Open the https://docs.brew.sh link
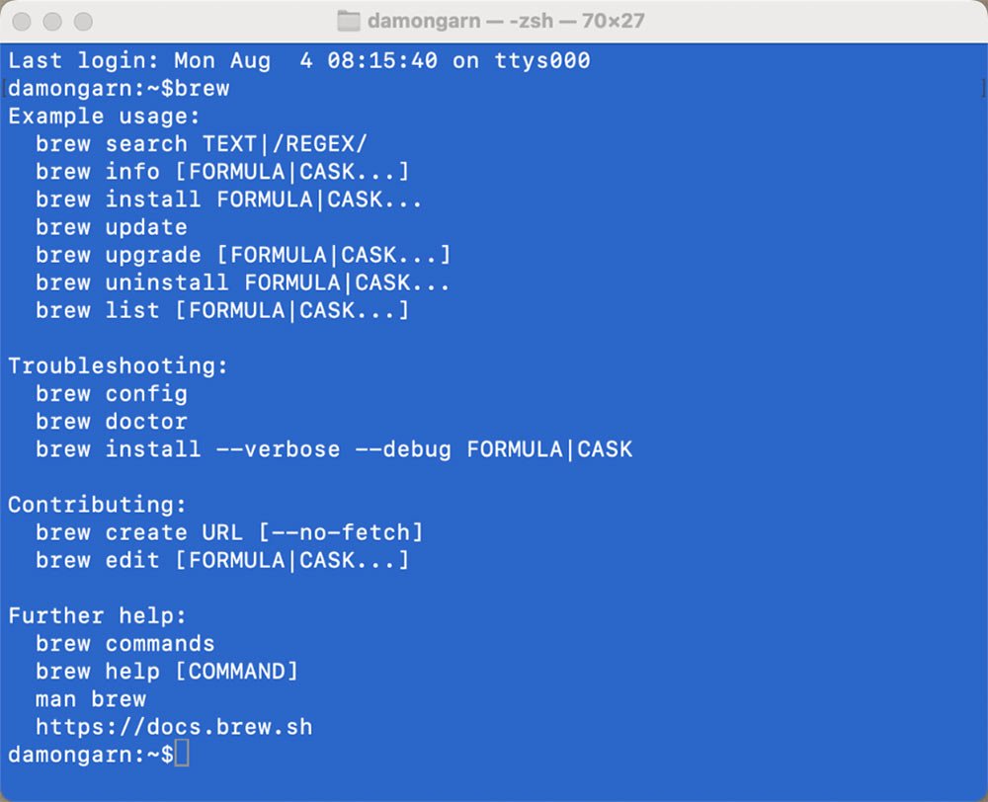 click(x=174, y=727)
